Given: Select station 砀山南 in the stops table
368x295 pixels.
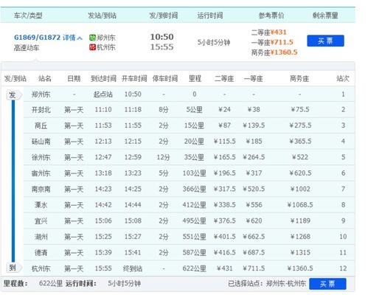Looking at the screenshot, I should (x=41, y=142).
